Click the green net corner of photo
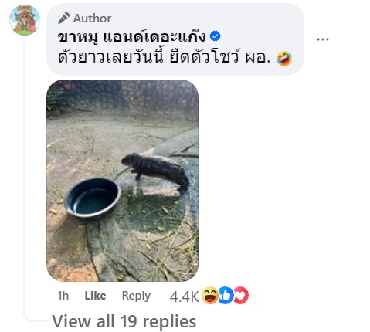The width and height of the screenshot is (370, 332). pyautogui.click(x=55, y=98)
